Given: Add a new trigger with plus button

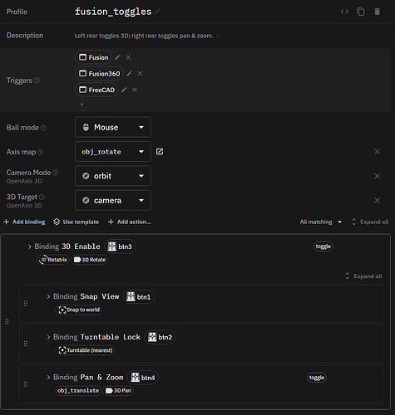Looking at the screenshot, I should click(81, 105).
